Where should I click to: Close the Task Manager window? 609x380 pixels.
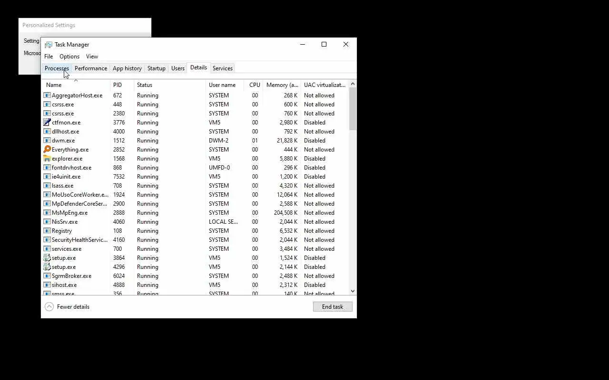[346, 44]
